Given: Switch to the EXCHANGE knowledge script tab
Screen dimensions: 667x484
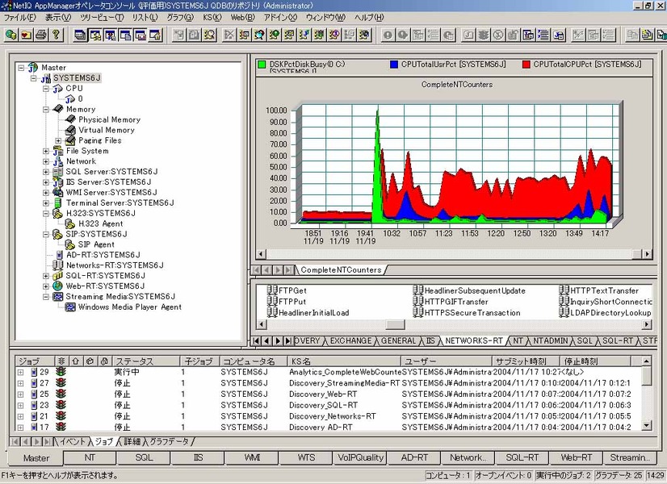Looking at the screenshot, I should [351, 340].
